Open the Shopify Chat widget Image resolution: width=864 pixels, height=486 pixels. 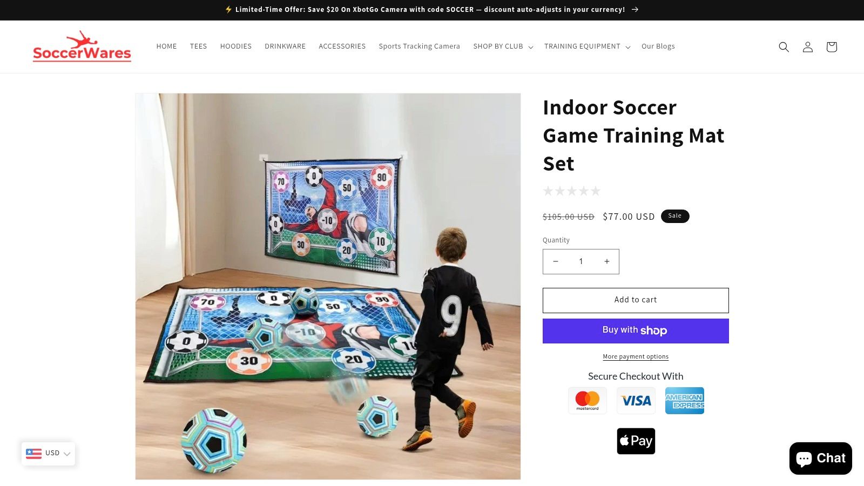[x=820, y=458]
